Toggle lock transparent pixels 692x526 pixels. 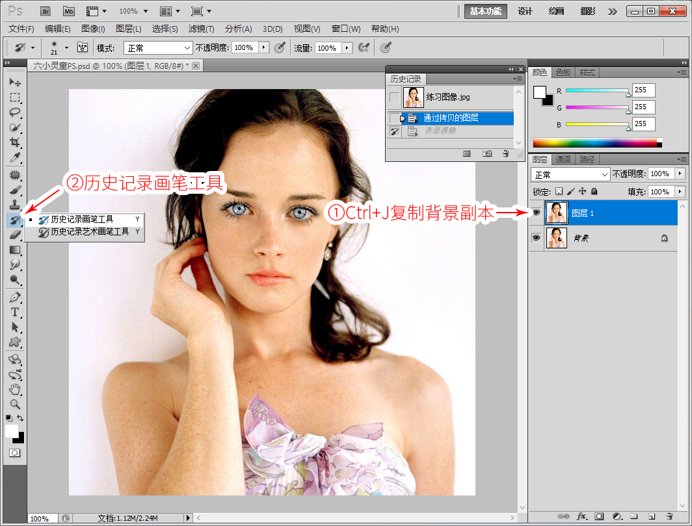coord(559,191)
